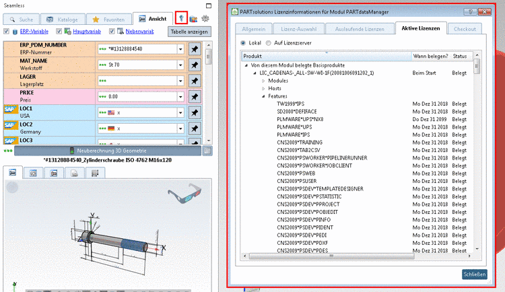This screenshot has height=292, width=505.
Task: Collapse the 'Von diesem Modul belegte Basisprodukte' node
Action: click(x=246, y=65)
